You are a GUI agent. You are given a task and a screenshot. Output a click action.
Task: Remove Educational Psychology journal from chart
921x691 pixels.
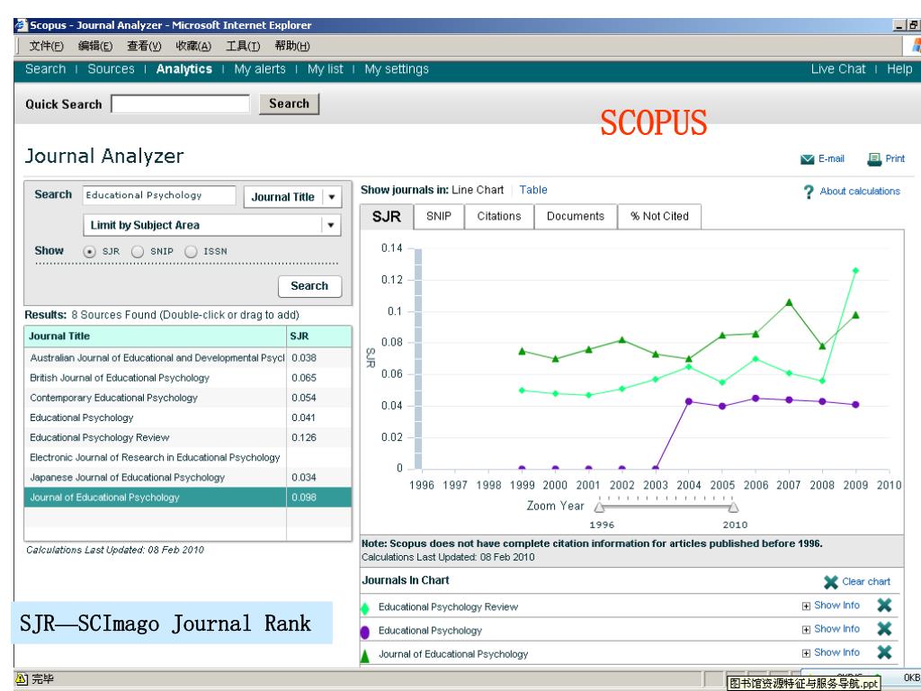884,629
